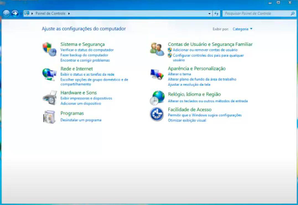Minimize the Control Panel window
The width and height of the screenshot is (298, 205).
270,3
